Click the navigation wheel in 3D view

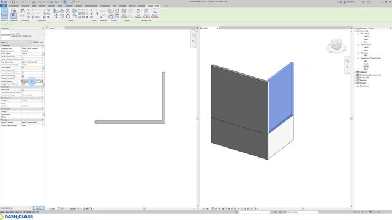[x=347, y=61]
